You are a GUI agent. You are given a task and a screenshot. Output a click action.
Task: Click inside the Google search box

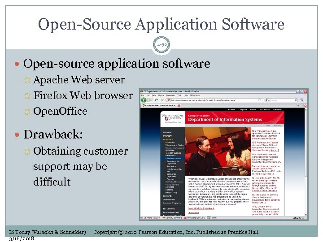click(282, 100)
